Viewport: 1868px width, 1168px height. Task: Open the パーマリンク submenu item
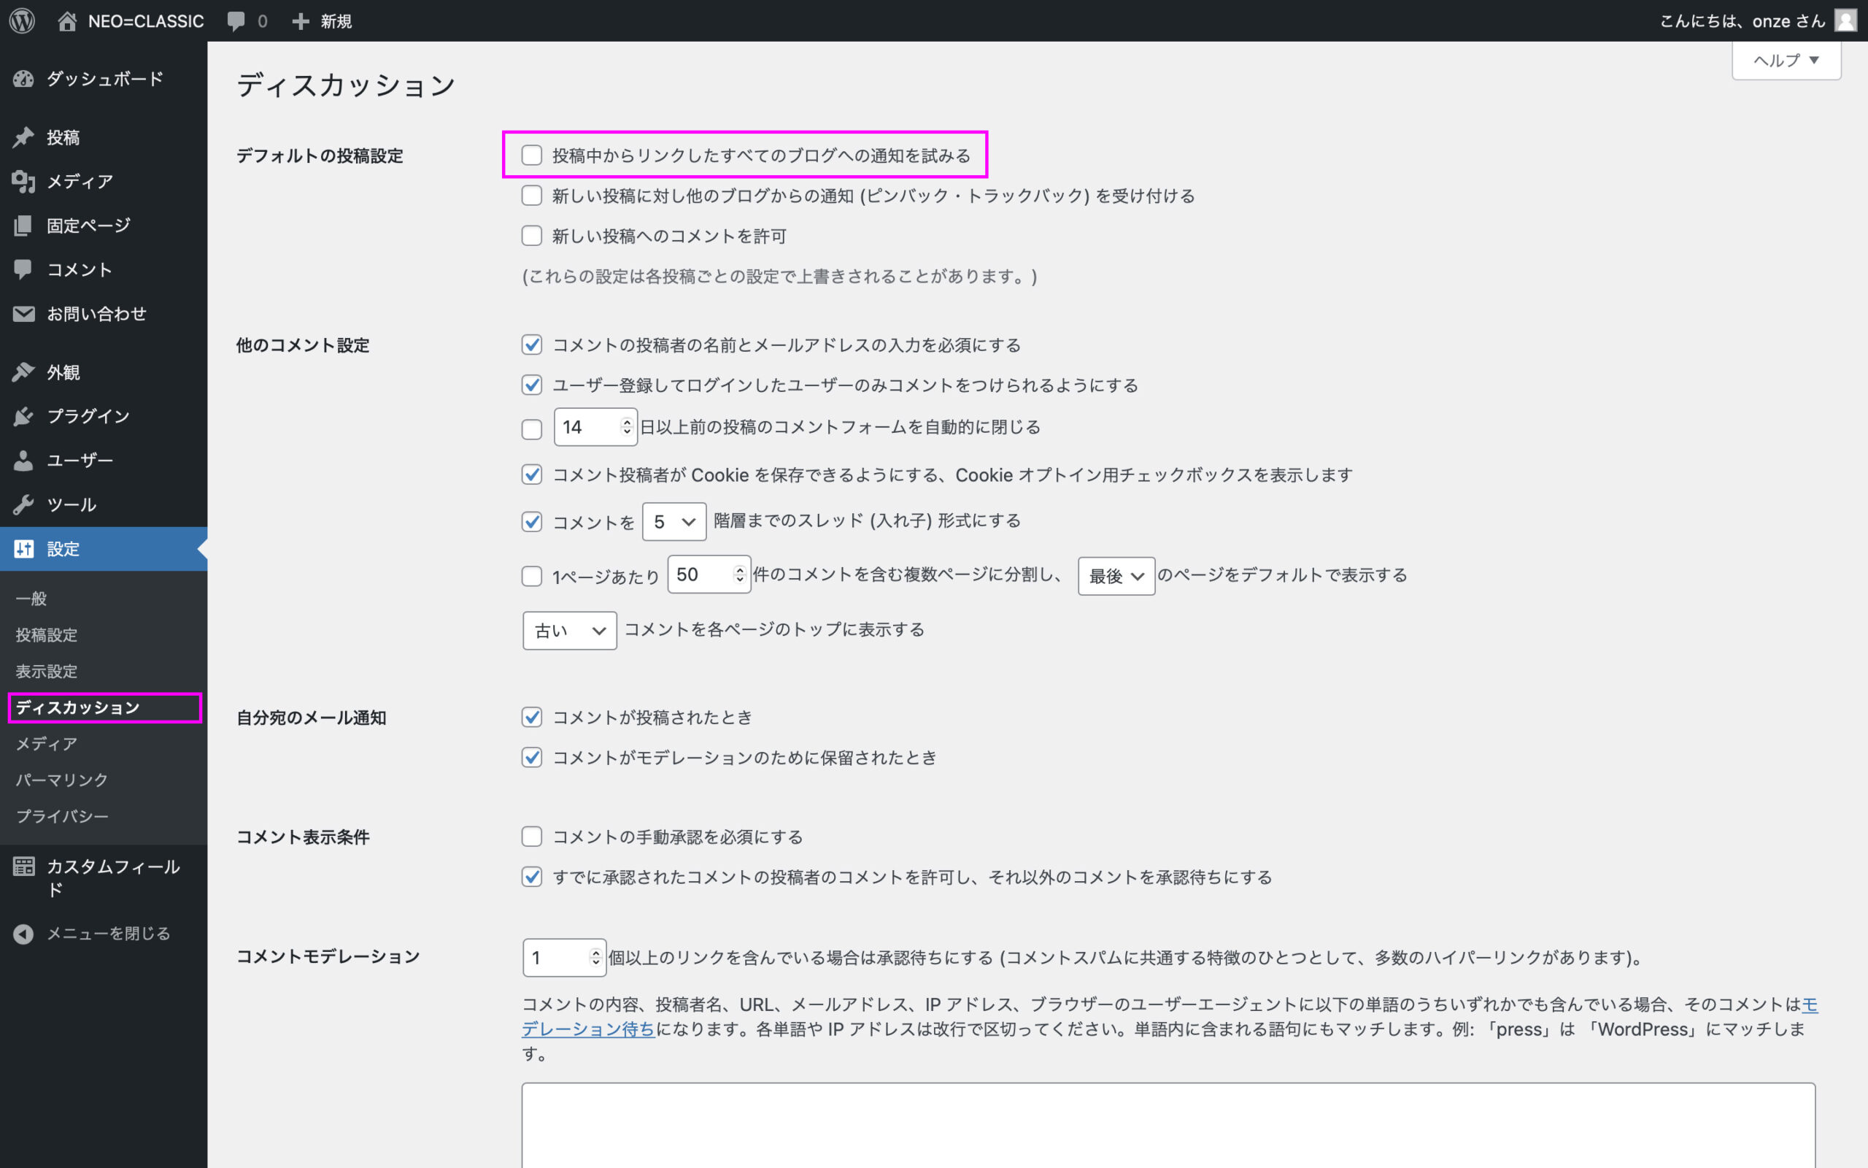63,780
